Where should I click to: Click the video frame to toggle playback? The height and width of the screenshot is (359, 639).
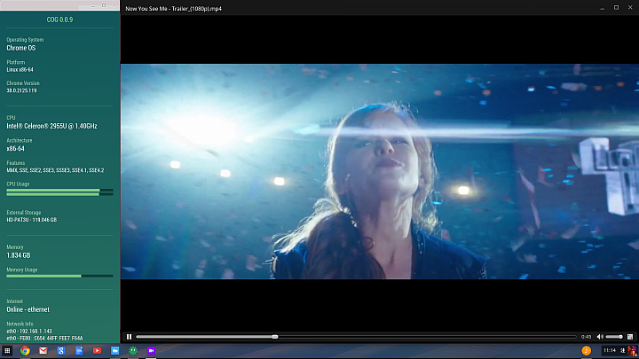(380, 171)
